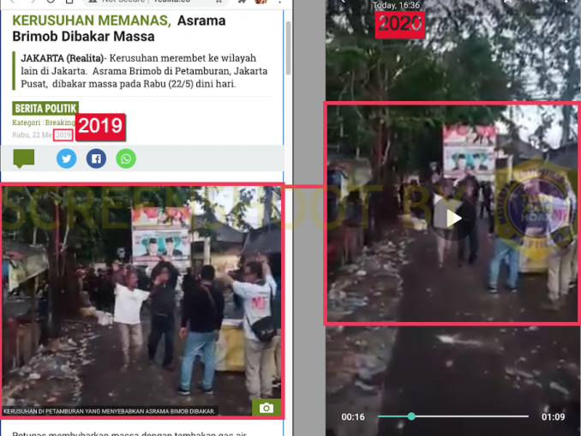Viewport: 581px width, 436px height.
Task: Seek using the video progress slider knob
Action: [x=411, y=416]
